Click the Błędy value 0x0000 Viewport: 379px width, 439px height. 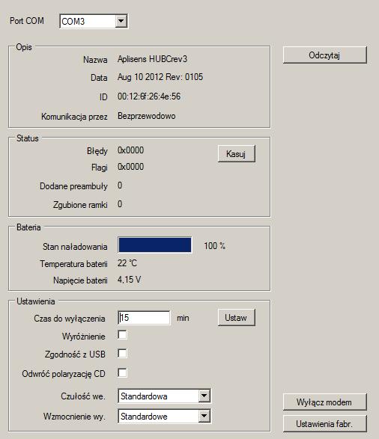pos(130,150)
